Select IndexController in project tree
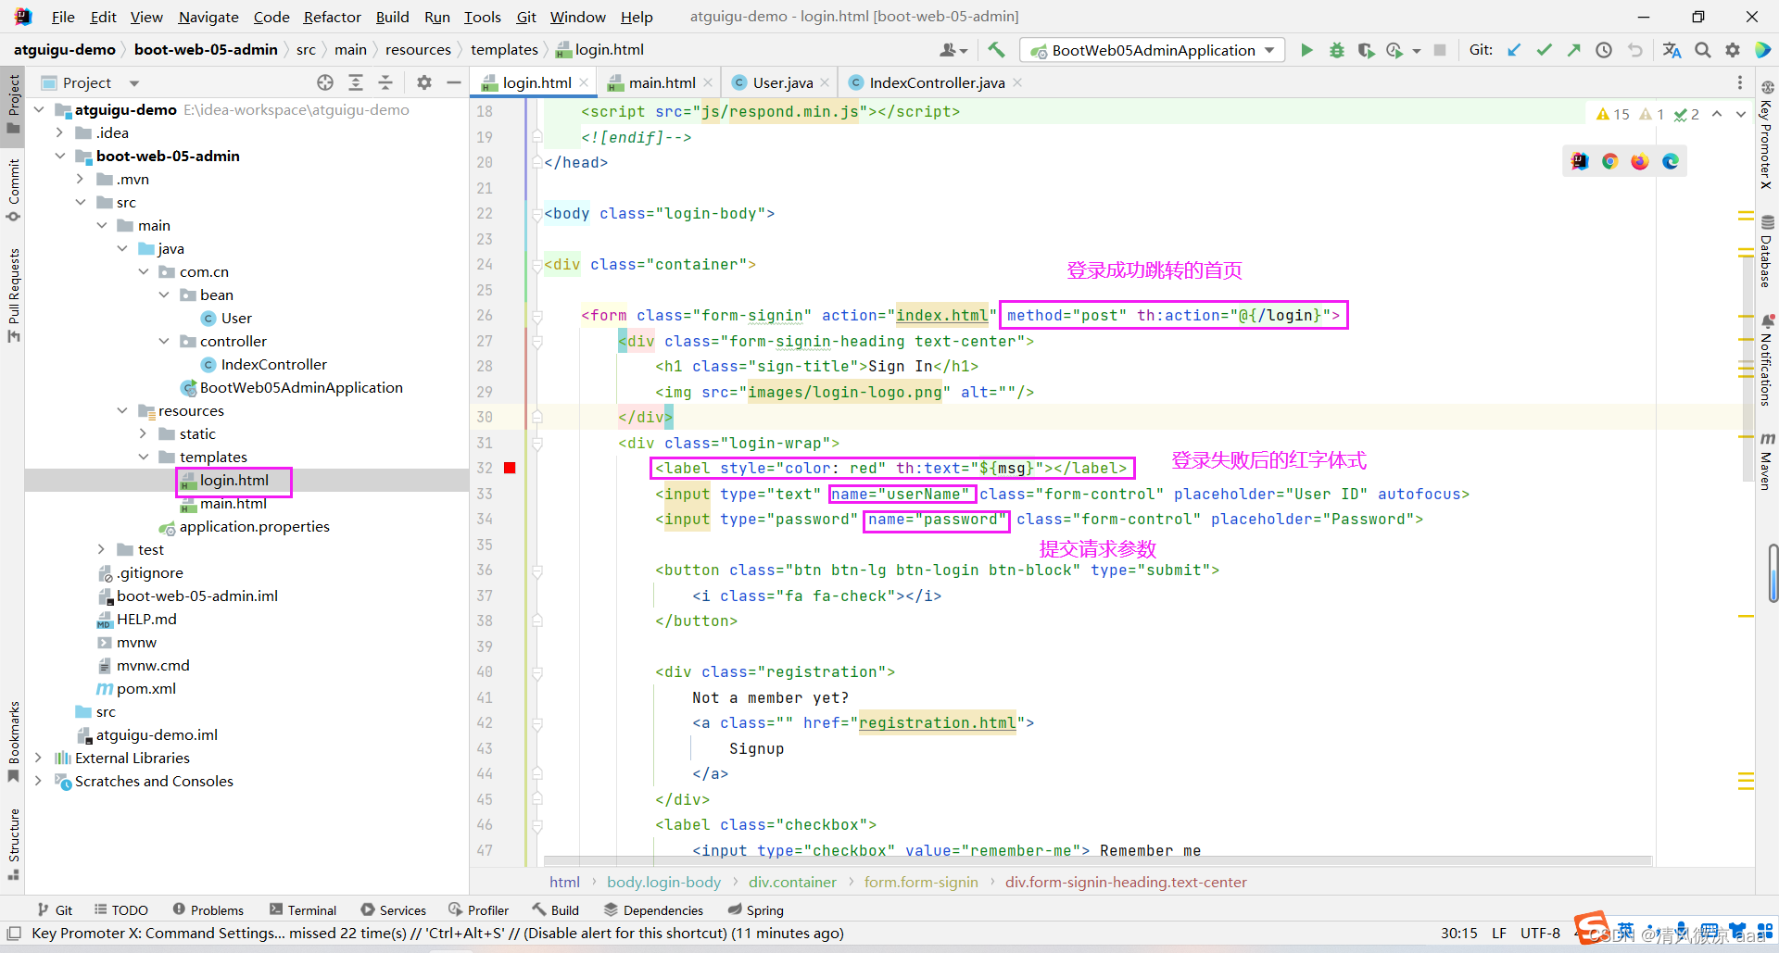1779x953 pixels. [x=273, y=364]
